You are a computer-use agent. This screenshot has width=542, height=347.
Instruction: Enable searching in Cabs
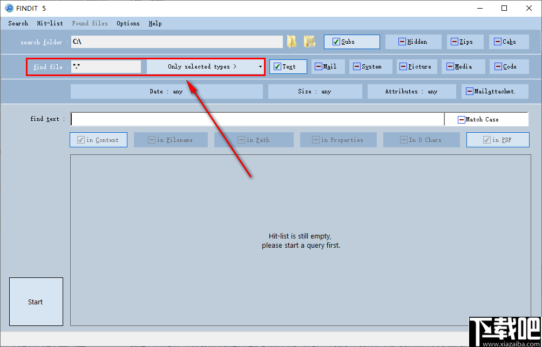tap(509, 42)
